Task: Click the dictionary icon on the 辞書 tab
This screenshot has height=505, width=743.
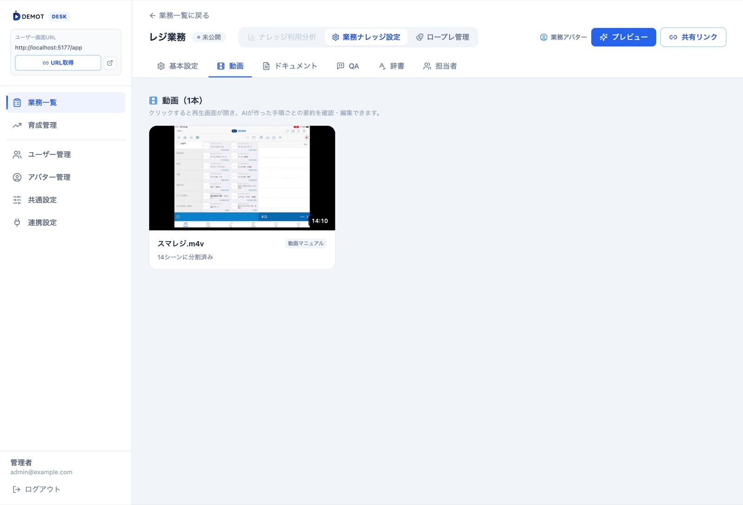Action: (x=382, y=66)
